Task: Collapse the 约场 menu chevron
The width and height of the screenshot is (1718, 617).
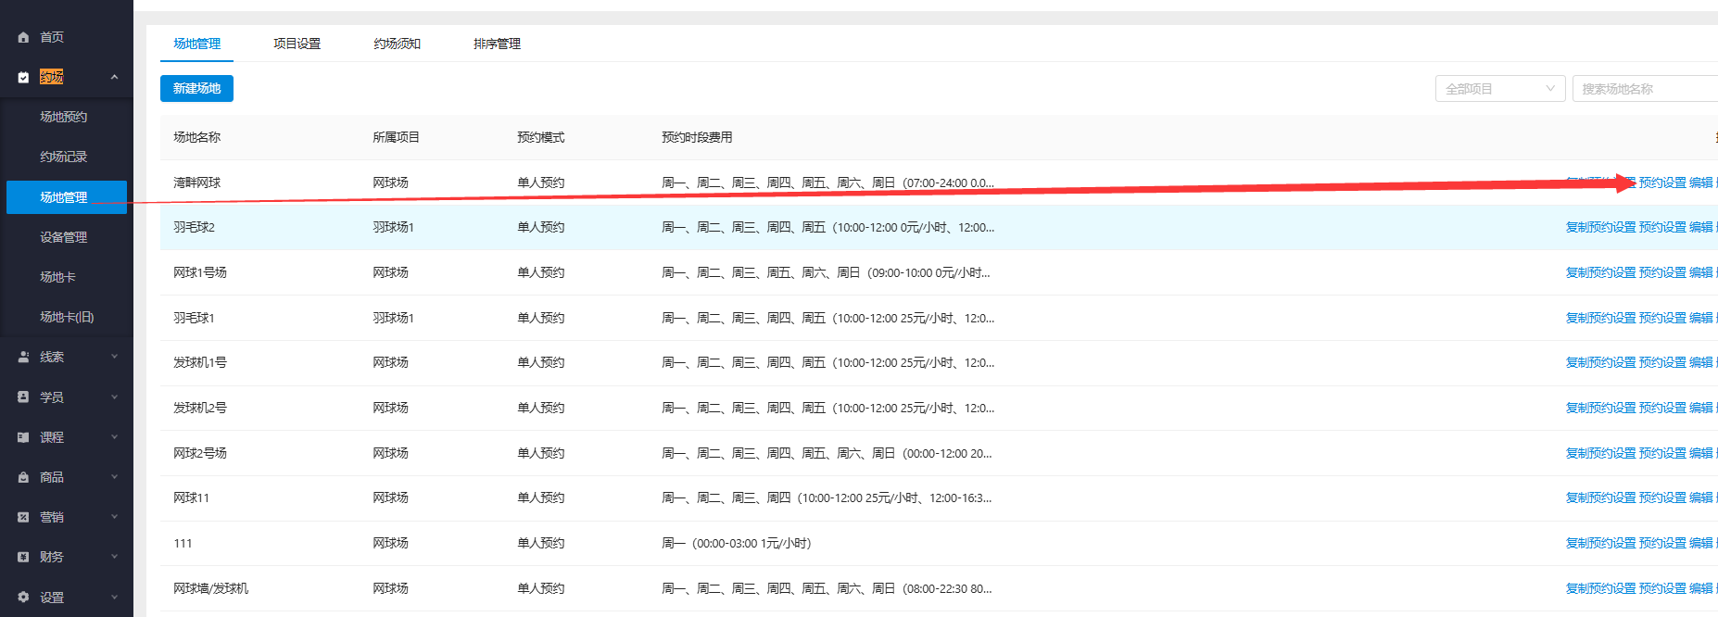Action: (114, 77)
